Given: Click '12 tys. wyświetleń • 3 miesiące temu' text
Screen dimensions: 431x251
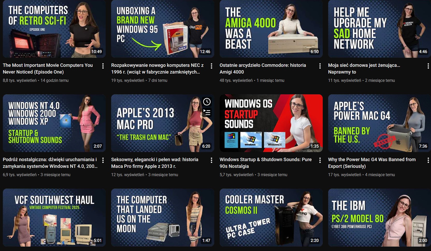Looking at the screenshot, I should 145,175.
